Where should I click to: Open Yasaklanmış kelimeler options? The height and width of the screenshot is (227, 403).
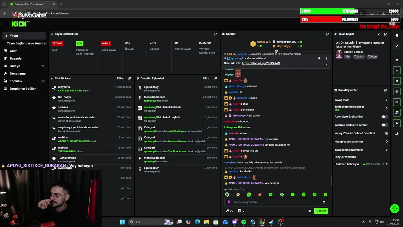(x=361, y=150)
